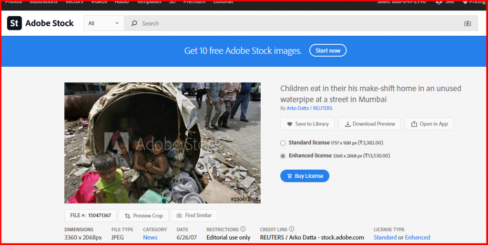Select the Enhanced license radio button

pyautogui.click(x=283, y=156)
